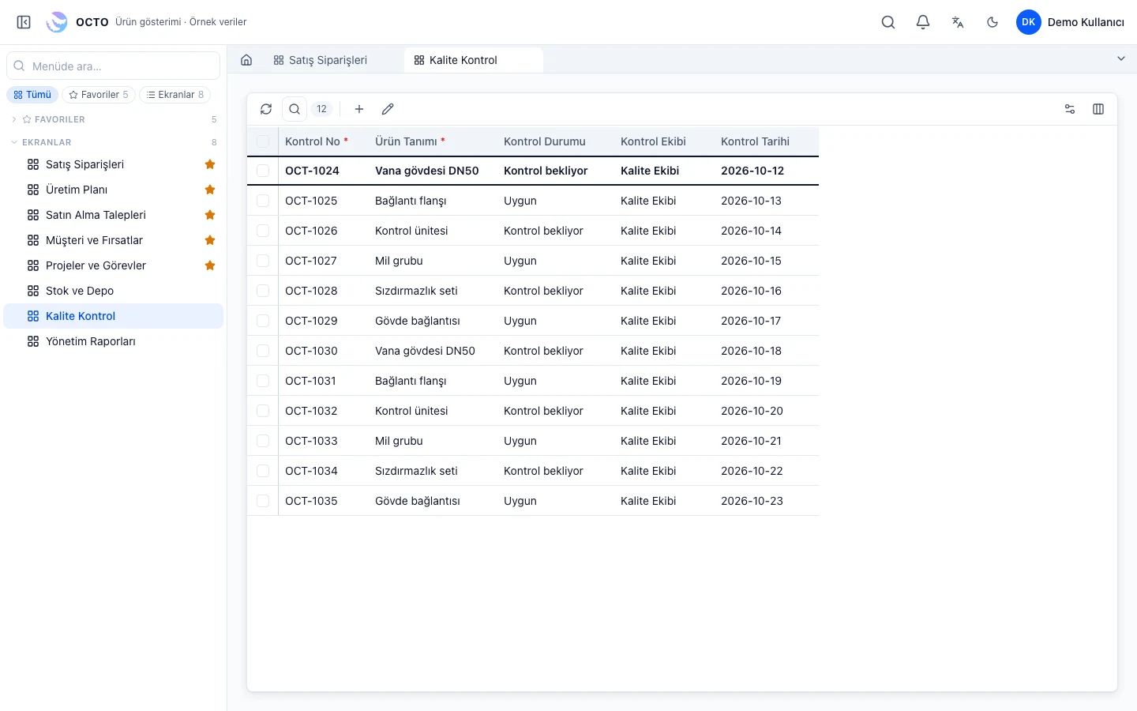Open language translation icon

pos(958,22)
